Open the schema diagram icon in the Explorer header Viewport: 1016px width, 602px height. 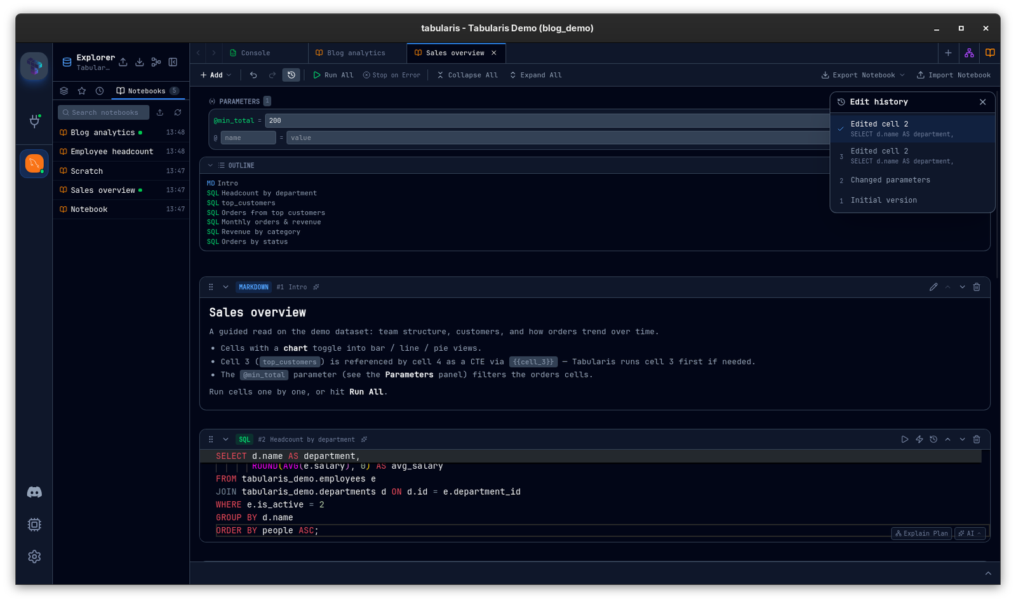coord(156,62)
